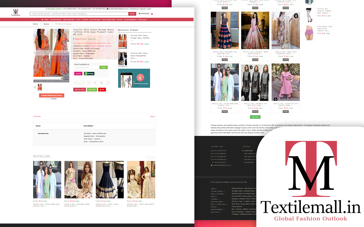Click the Search button
Image resolution: width=364 pixels, height=227 pixels.
coord(132,14)
